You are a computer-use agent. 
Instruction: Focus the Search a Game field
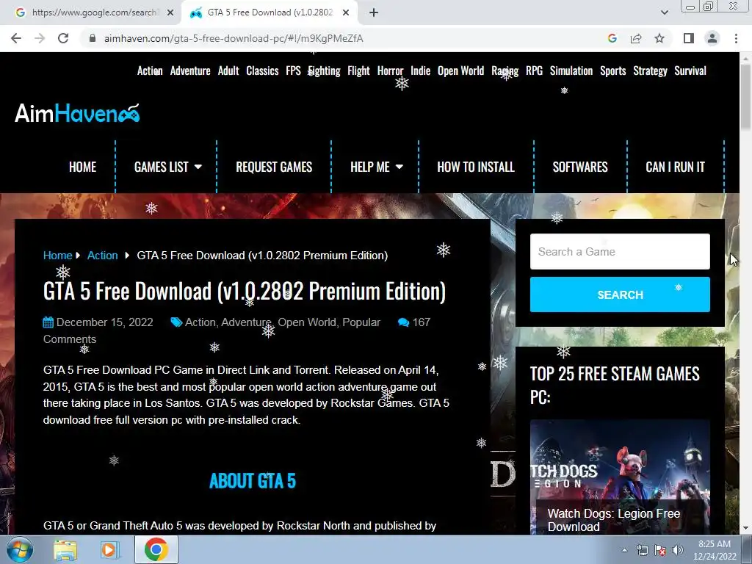click(620, 252)
